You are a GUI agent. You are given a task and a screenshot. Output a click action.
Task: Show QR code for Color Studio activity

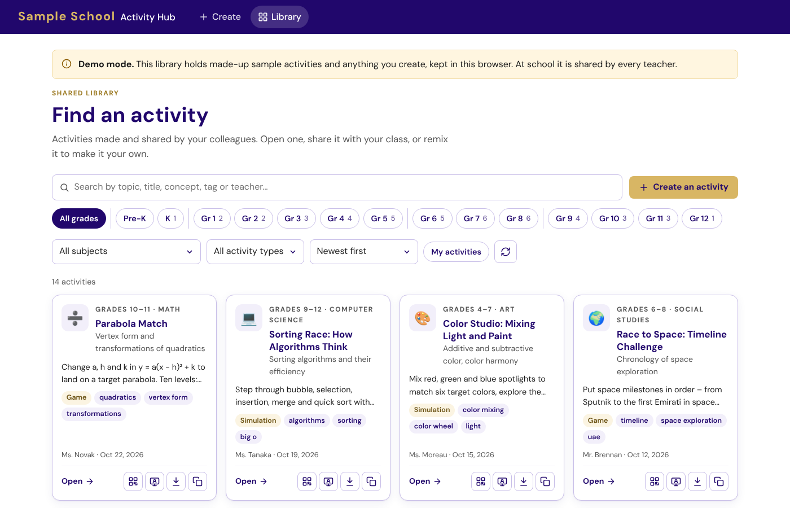tap(481, 481)
